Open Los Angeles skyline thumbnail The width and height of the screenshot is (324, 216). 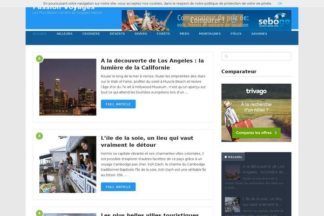(x=68, y=87)
